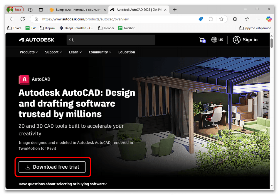Open browser extensions puzzle icon
Viewport: 279px width, 195px height.
click(235, 19)
